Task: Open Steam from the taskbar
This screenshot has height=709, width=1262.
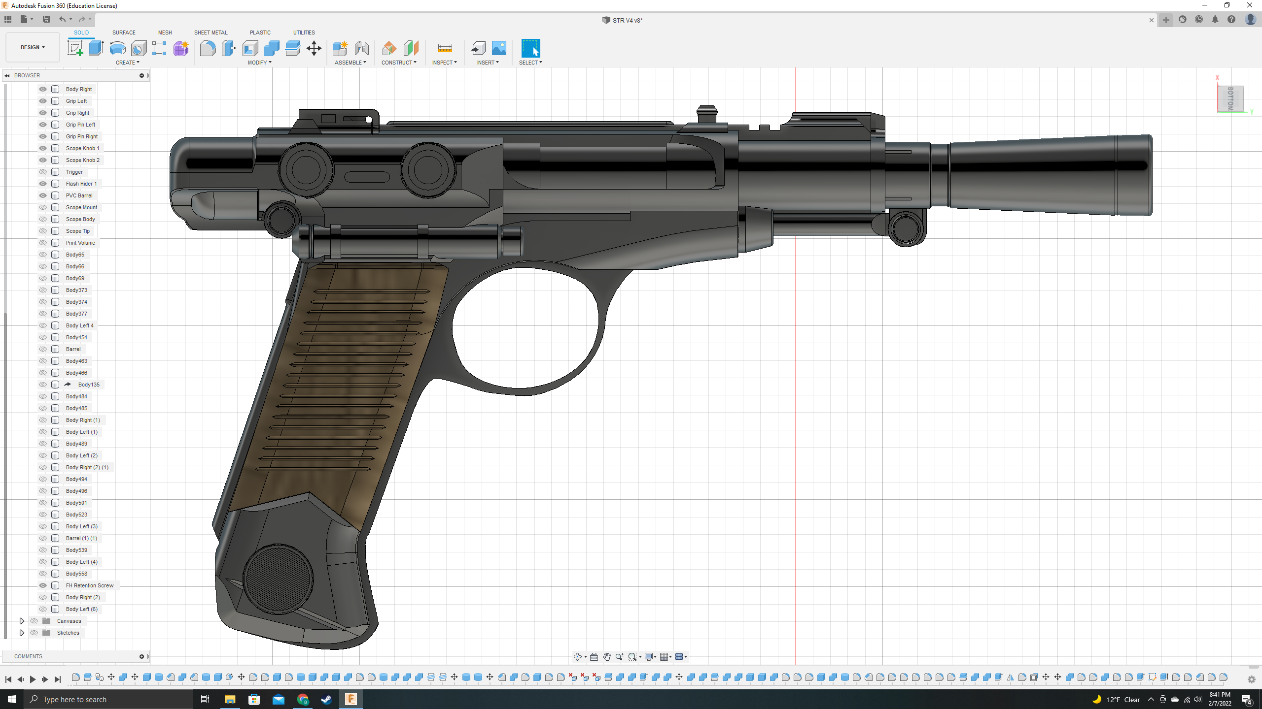Action: tap(326, 699)
